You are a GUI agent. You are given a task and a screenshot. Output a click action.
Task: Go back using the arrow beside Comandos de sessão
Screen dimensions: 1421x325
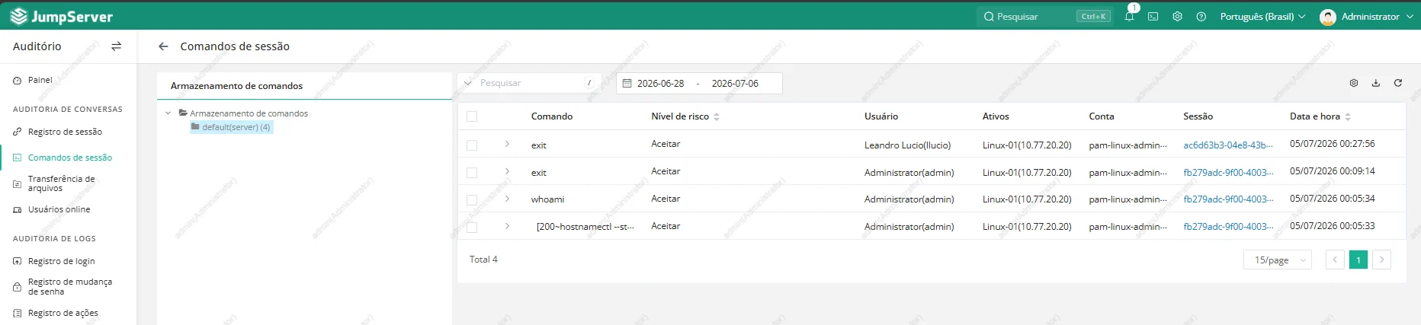(x=163, y=46)
